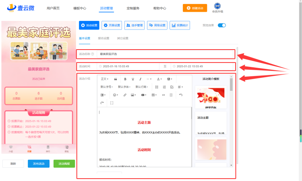Image resolution: width=302 pixels, height=181 pixels.
Task: Open the 选手管理 section button
Action: [134, 25]
